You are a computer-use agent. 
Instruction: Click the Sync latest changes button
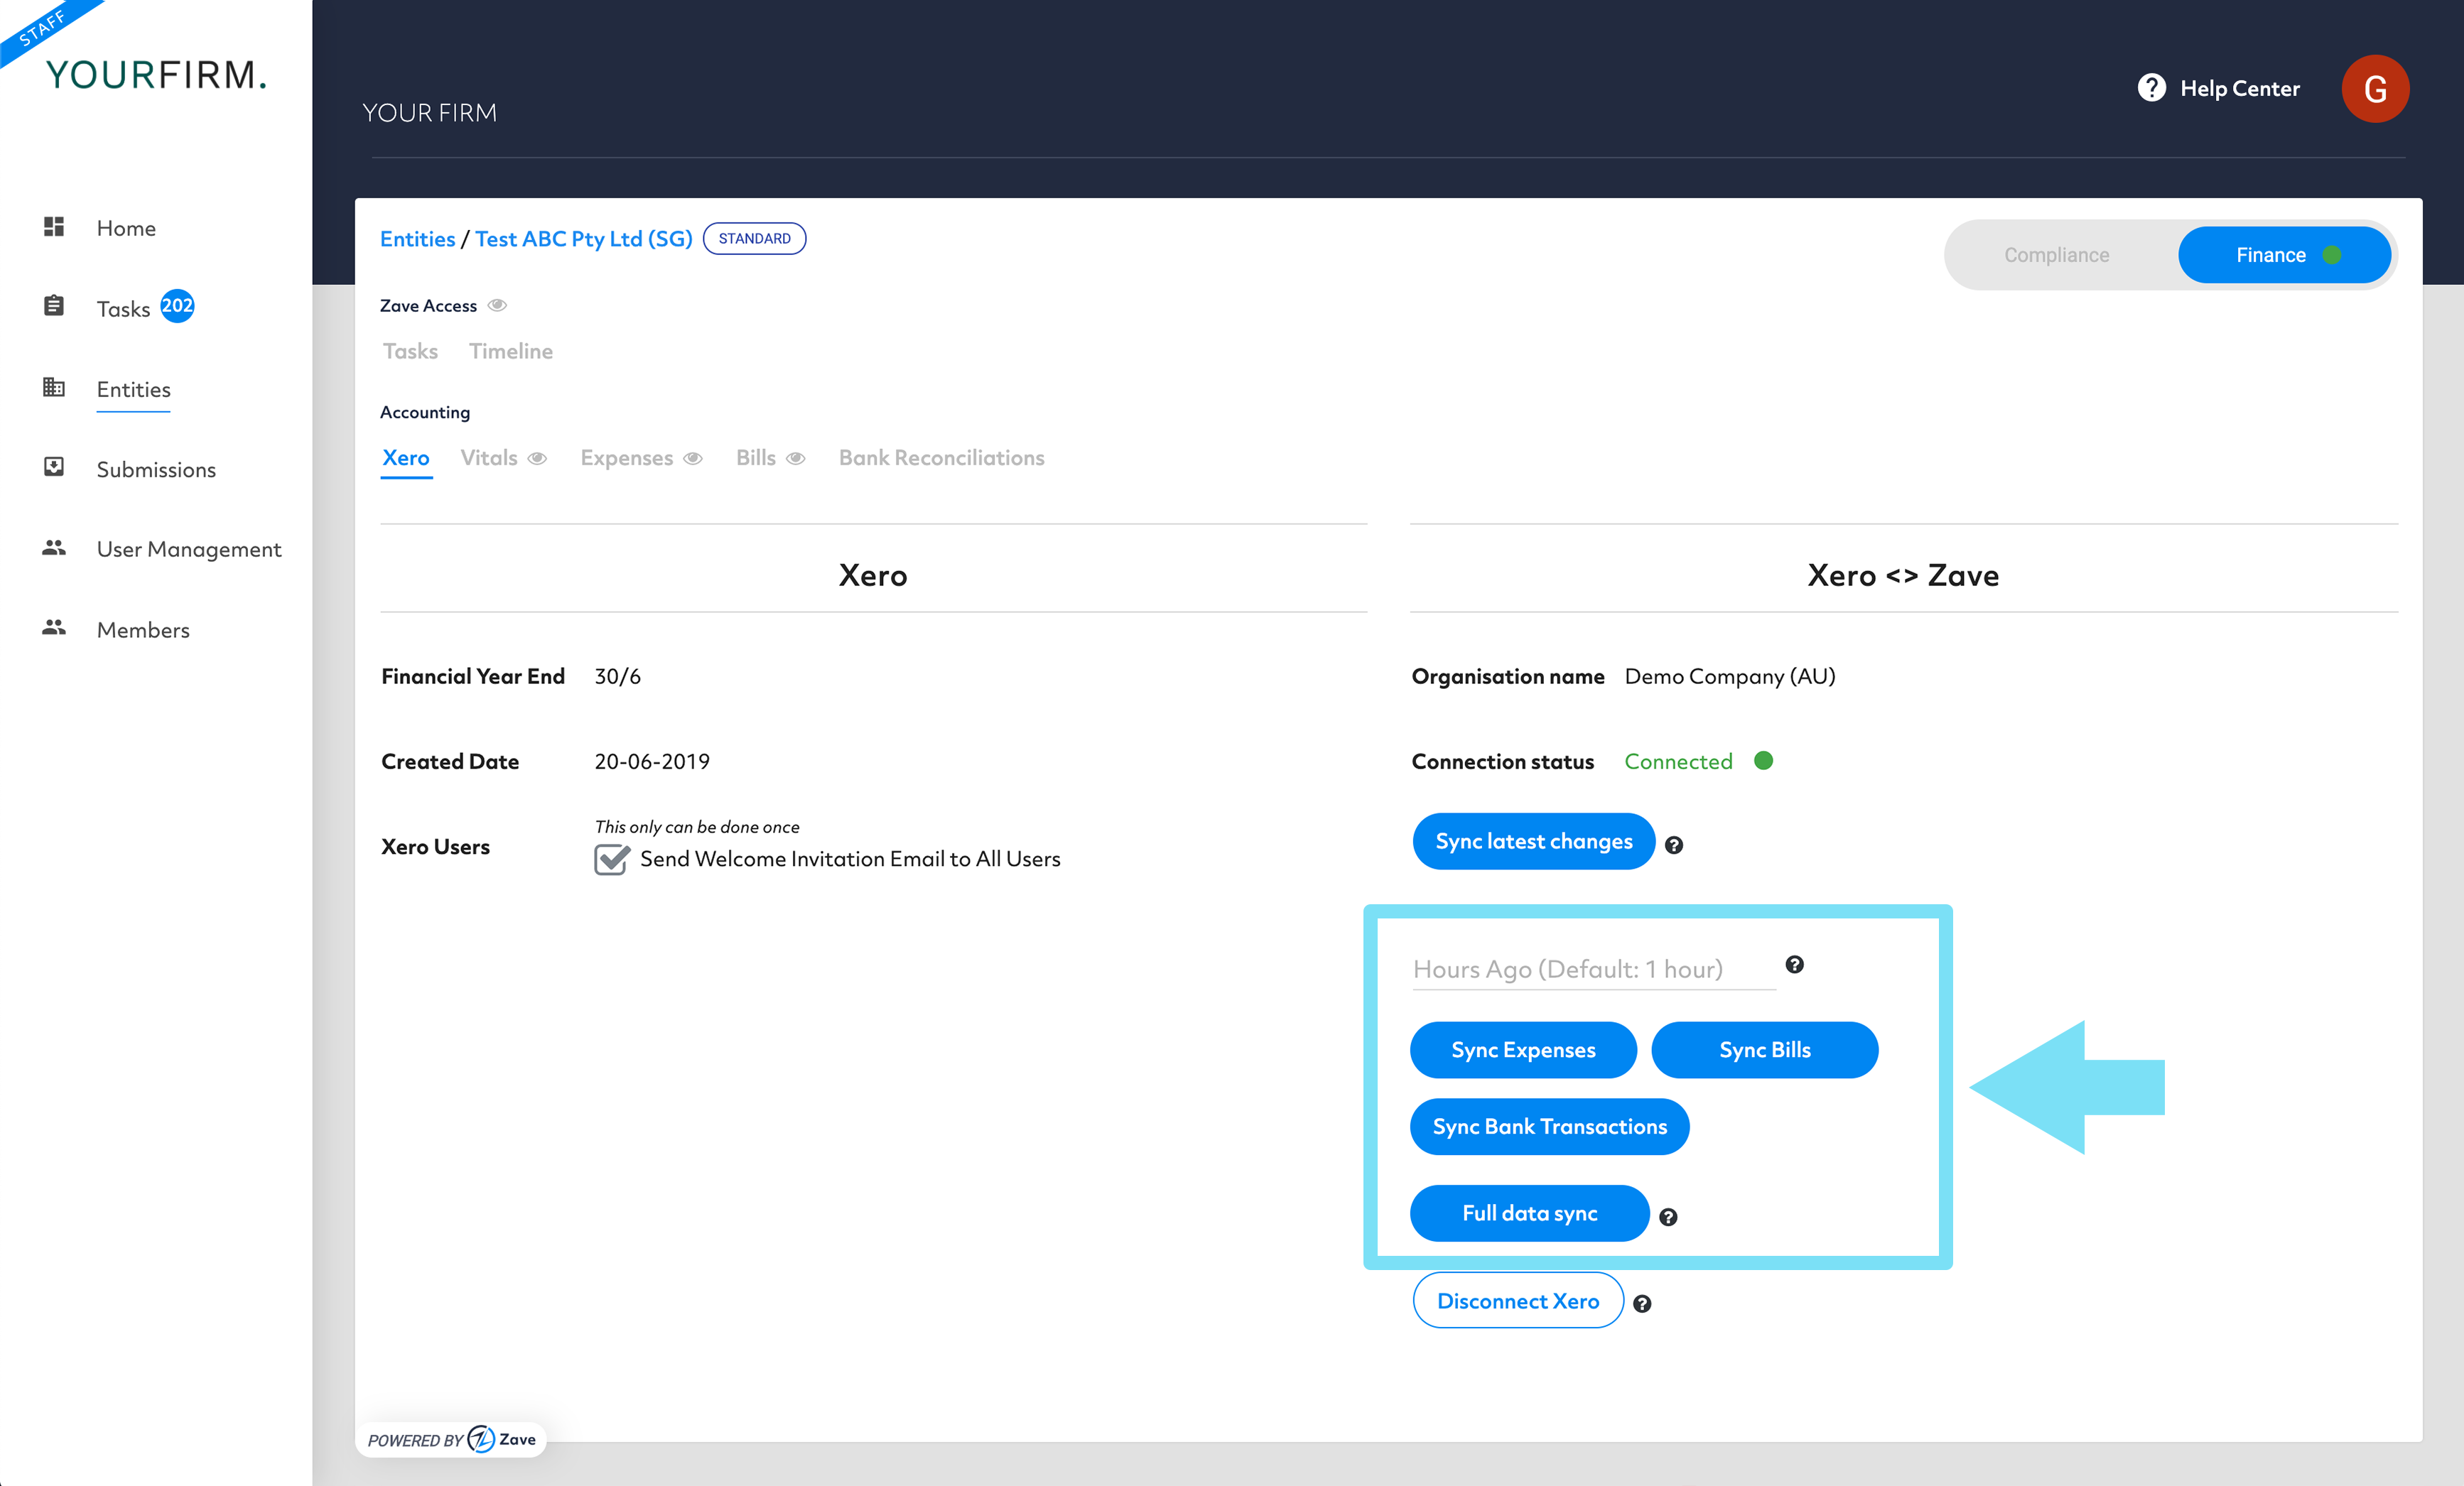[x=1533, y=841]
